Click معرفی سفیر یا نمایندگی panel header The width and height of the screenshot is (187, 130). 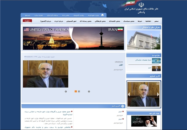click(x=144, y=27)
